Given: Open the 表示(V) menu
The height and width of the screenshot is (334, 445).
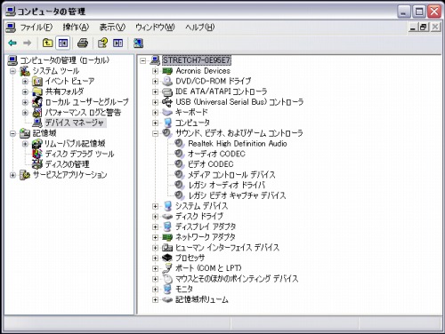Looking at the screenshot, I should coord(112,28).
